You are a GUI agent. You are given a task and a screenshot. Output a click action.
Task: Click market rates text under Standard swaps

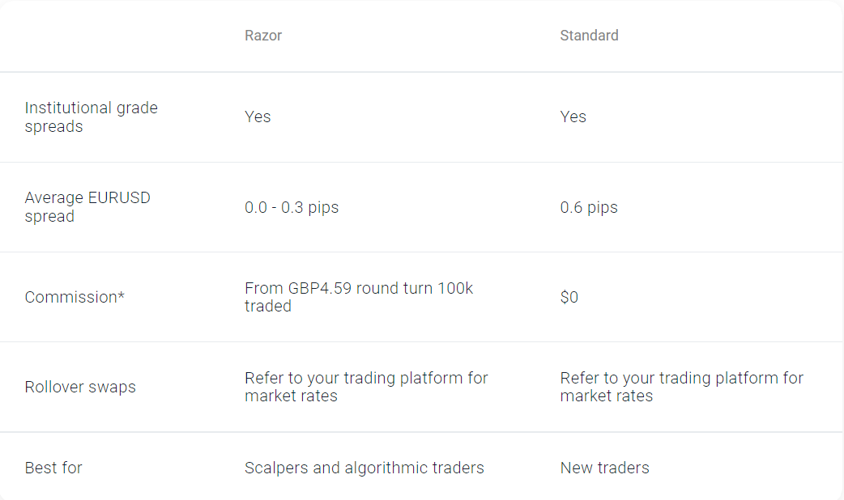606,396
